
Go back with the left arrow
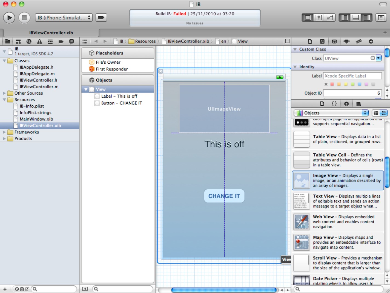[96, 41]
